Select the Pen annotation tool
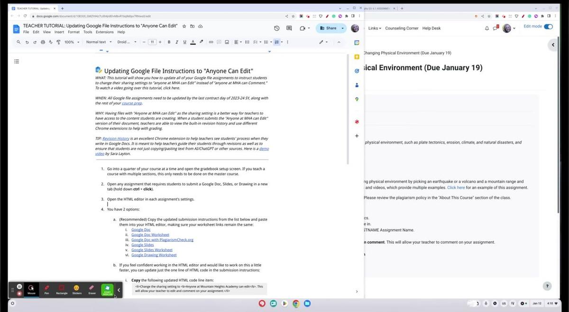The height and width of the screenshot is (312, 569). click(x=46, y=289)
